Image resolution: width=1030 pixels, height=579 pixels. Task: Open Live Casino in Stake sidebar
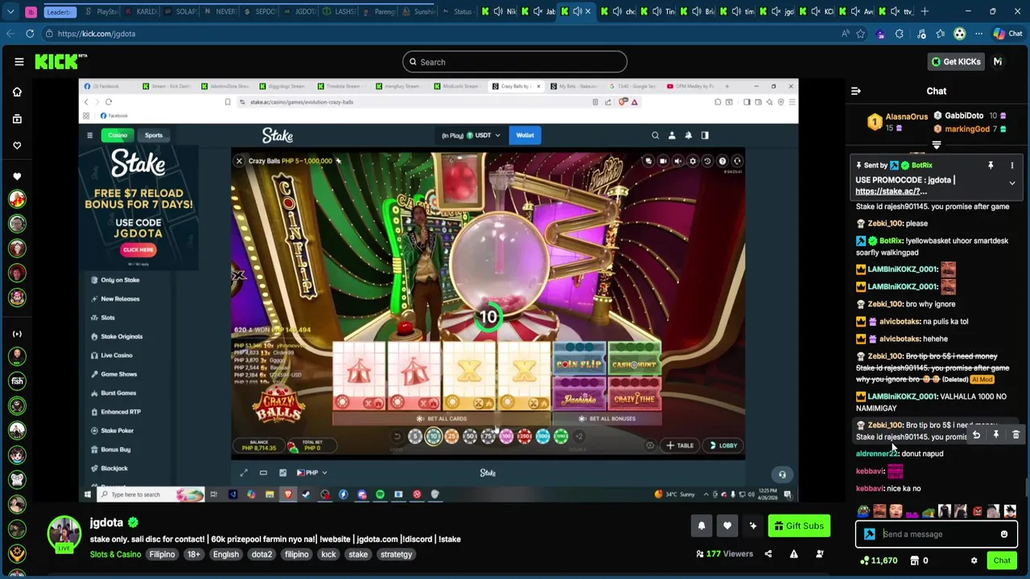click(117, 355)
